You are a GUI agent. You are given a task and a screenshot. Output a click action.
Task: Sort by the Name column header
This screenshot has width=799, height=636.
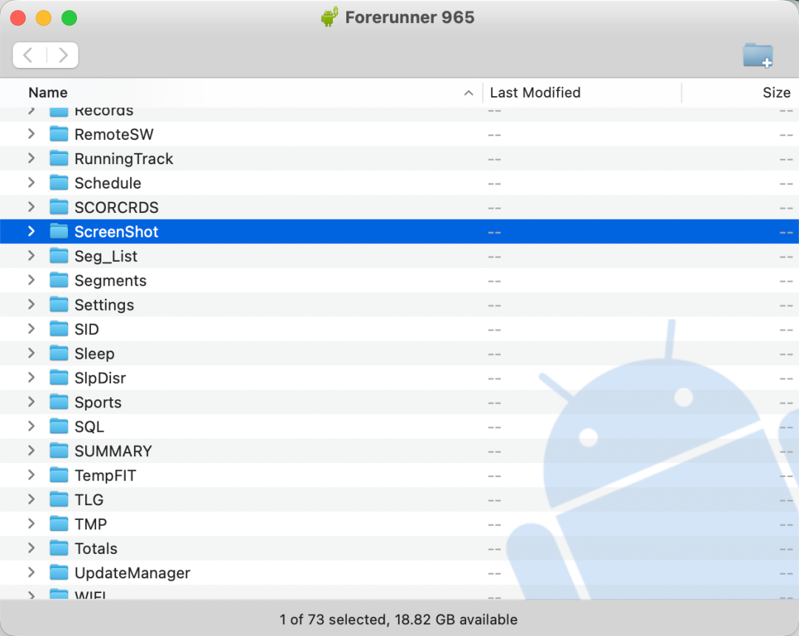48,92
